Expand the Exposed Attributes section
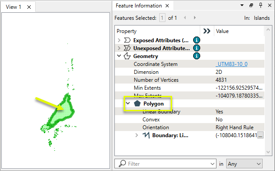The image size is (275, 171). tap(119, 40)
